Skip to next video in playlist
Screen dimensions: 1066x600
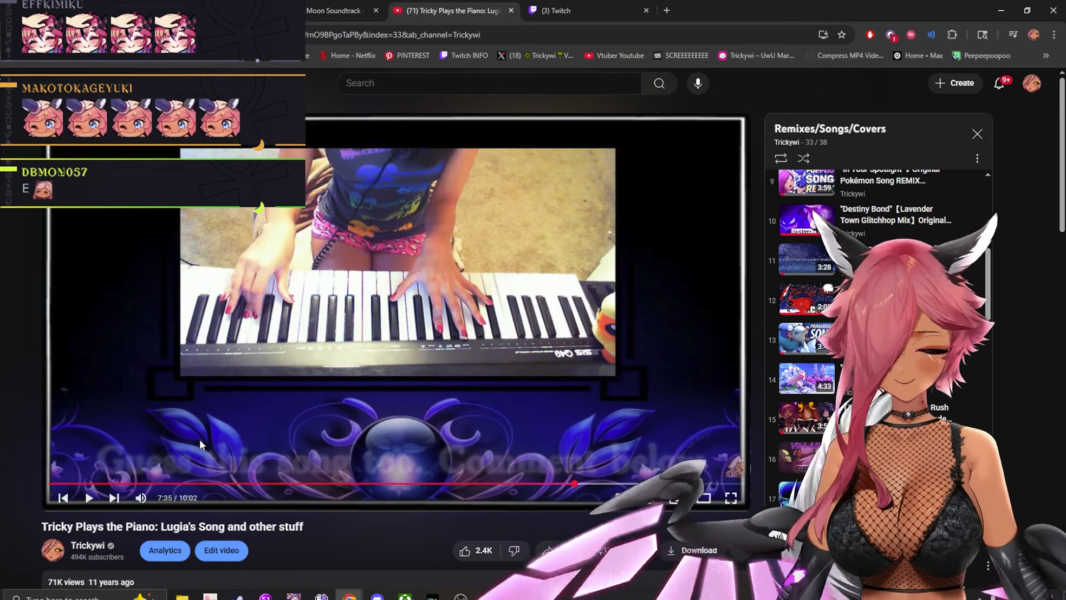point(114,498)
